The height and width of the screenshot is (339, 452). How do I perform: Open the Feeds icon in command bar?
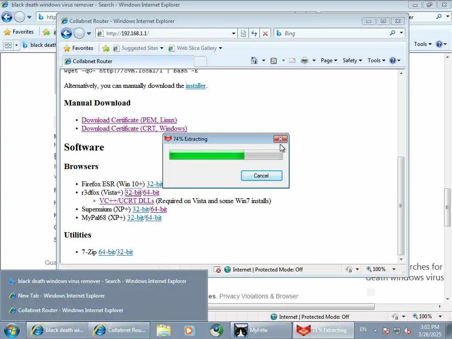[x=274, y=60]
